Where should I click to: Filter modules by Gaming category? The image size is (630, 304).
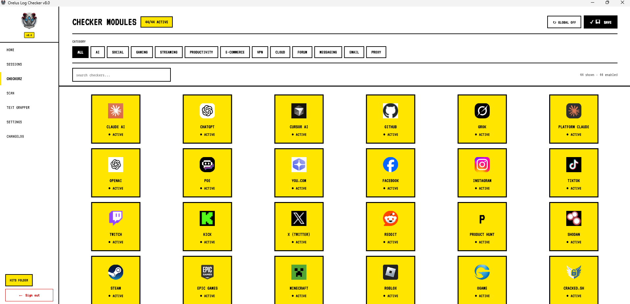click(142, 52)
